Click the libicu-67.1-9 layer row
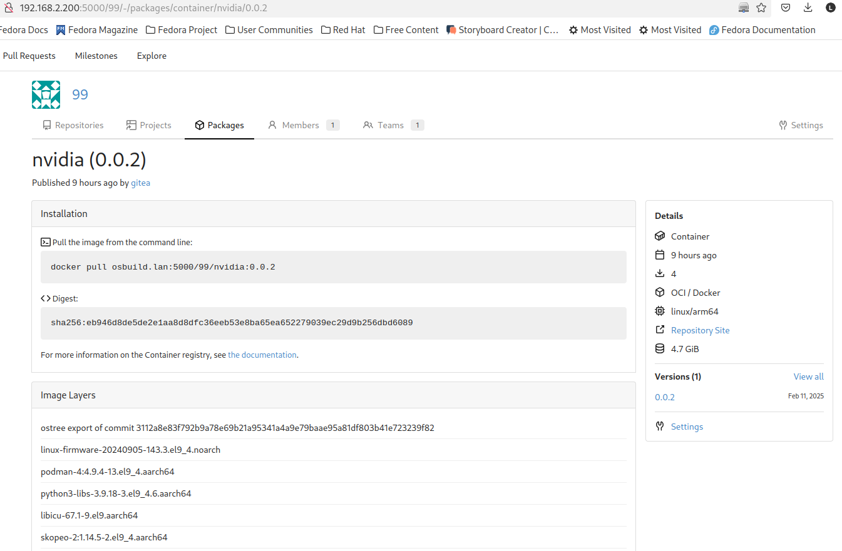842x551 pixels. [334, 515]
